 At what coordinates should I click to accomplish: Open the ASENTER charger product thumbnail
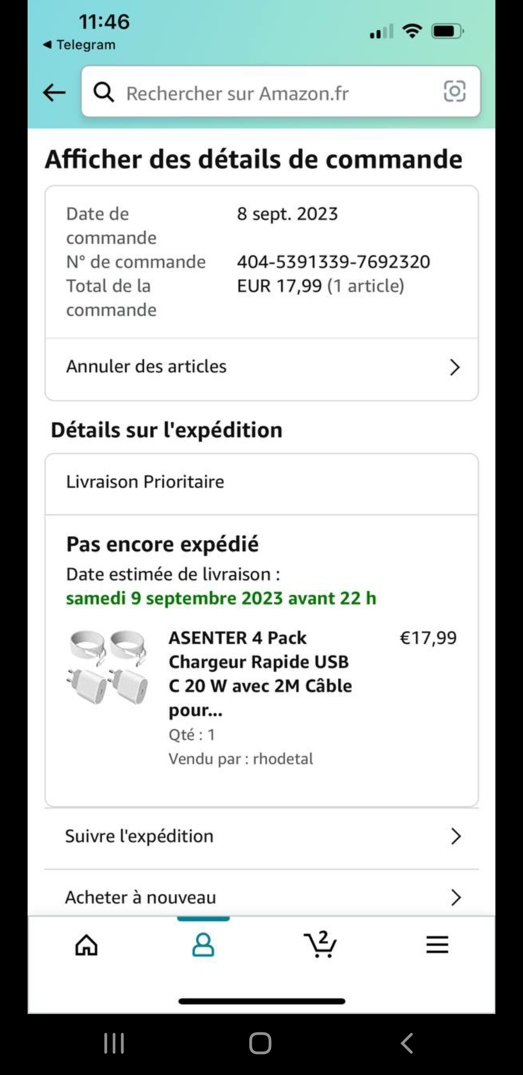[108, 667]
